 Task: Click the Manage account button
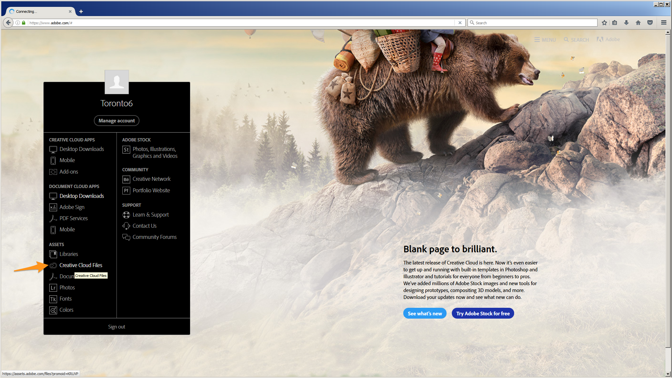[x=116, y=121]
